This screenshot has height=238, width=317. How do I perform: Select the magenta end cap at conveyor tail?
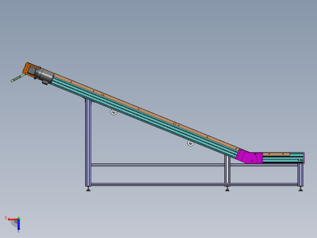[x=304, y=158]
